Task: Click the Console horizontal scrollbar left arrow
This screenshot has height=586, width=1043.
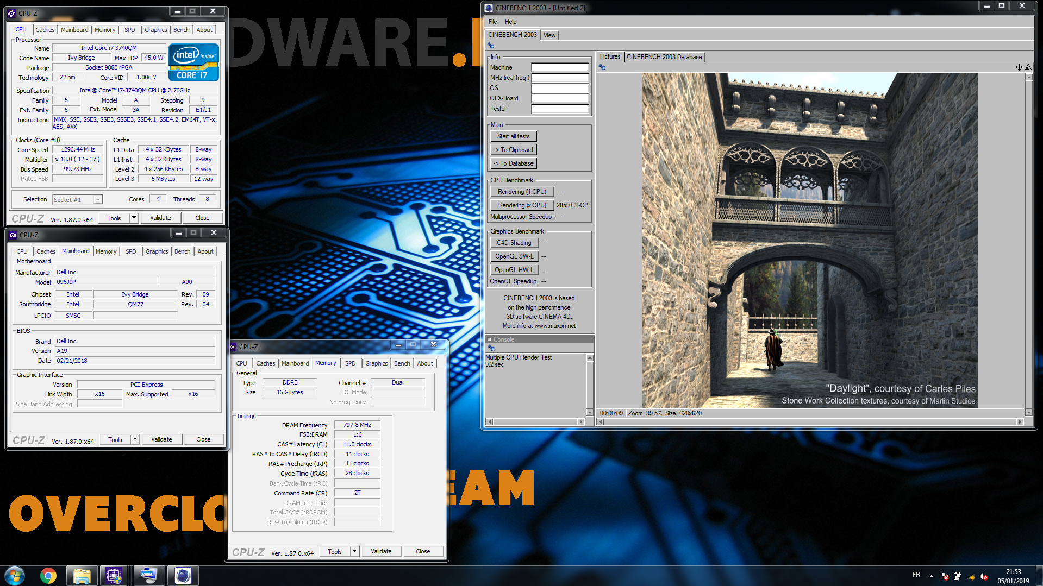Action: pyautogui.click(x=490, y=421)
